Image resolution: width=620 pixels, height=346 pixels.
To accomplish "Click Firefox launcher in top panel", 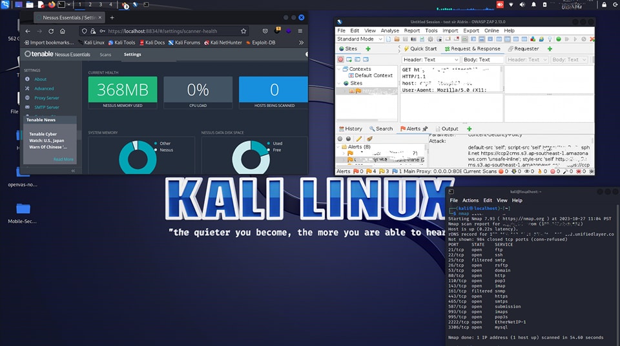I will pyautogui.click(x=52, y=5).
